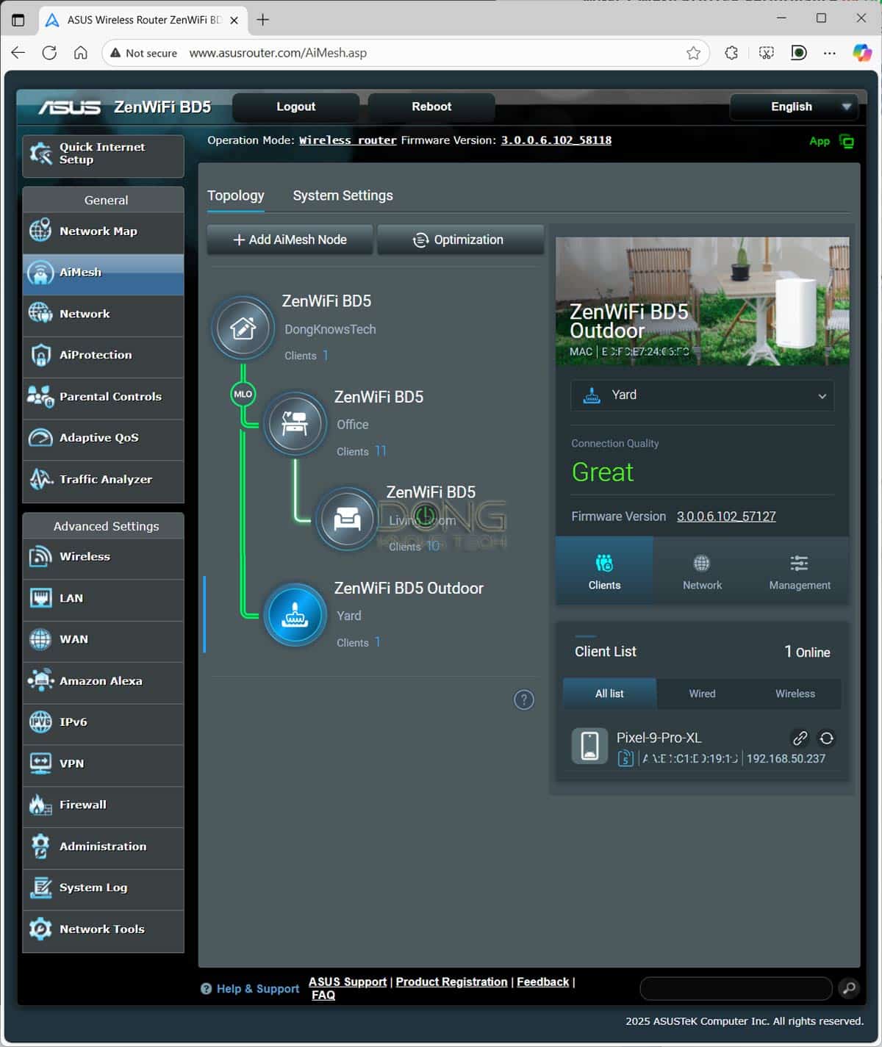Launch the Traffic Analyzer tool
The height and width of the screenshot is (1047, 882).
[105, 479]
